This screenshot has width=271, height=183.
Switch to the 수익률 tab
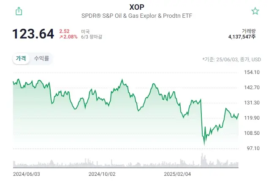(41, 59)
